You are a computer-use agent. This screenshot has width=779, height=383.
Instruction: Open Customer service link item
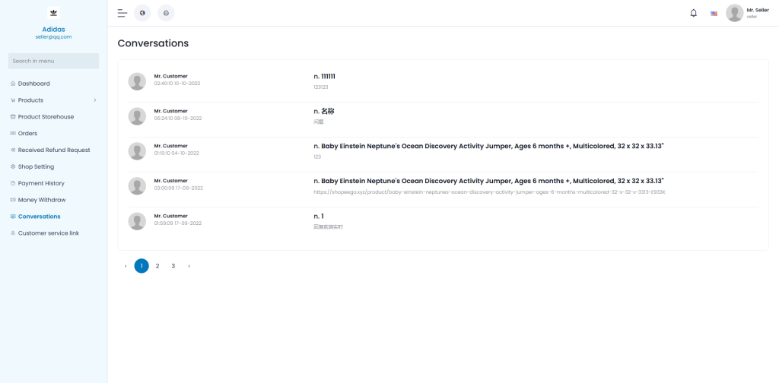[48, 233]
